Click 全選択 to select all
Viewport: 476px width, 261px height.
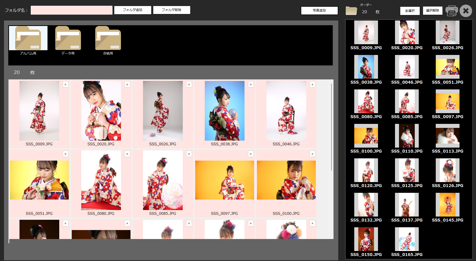point(410,11)
